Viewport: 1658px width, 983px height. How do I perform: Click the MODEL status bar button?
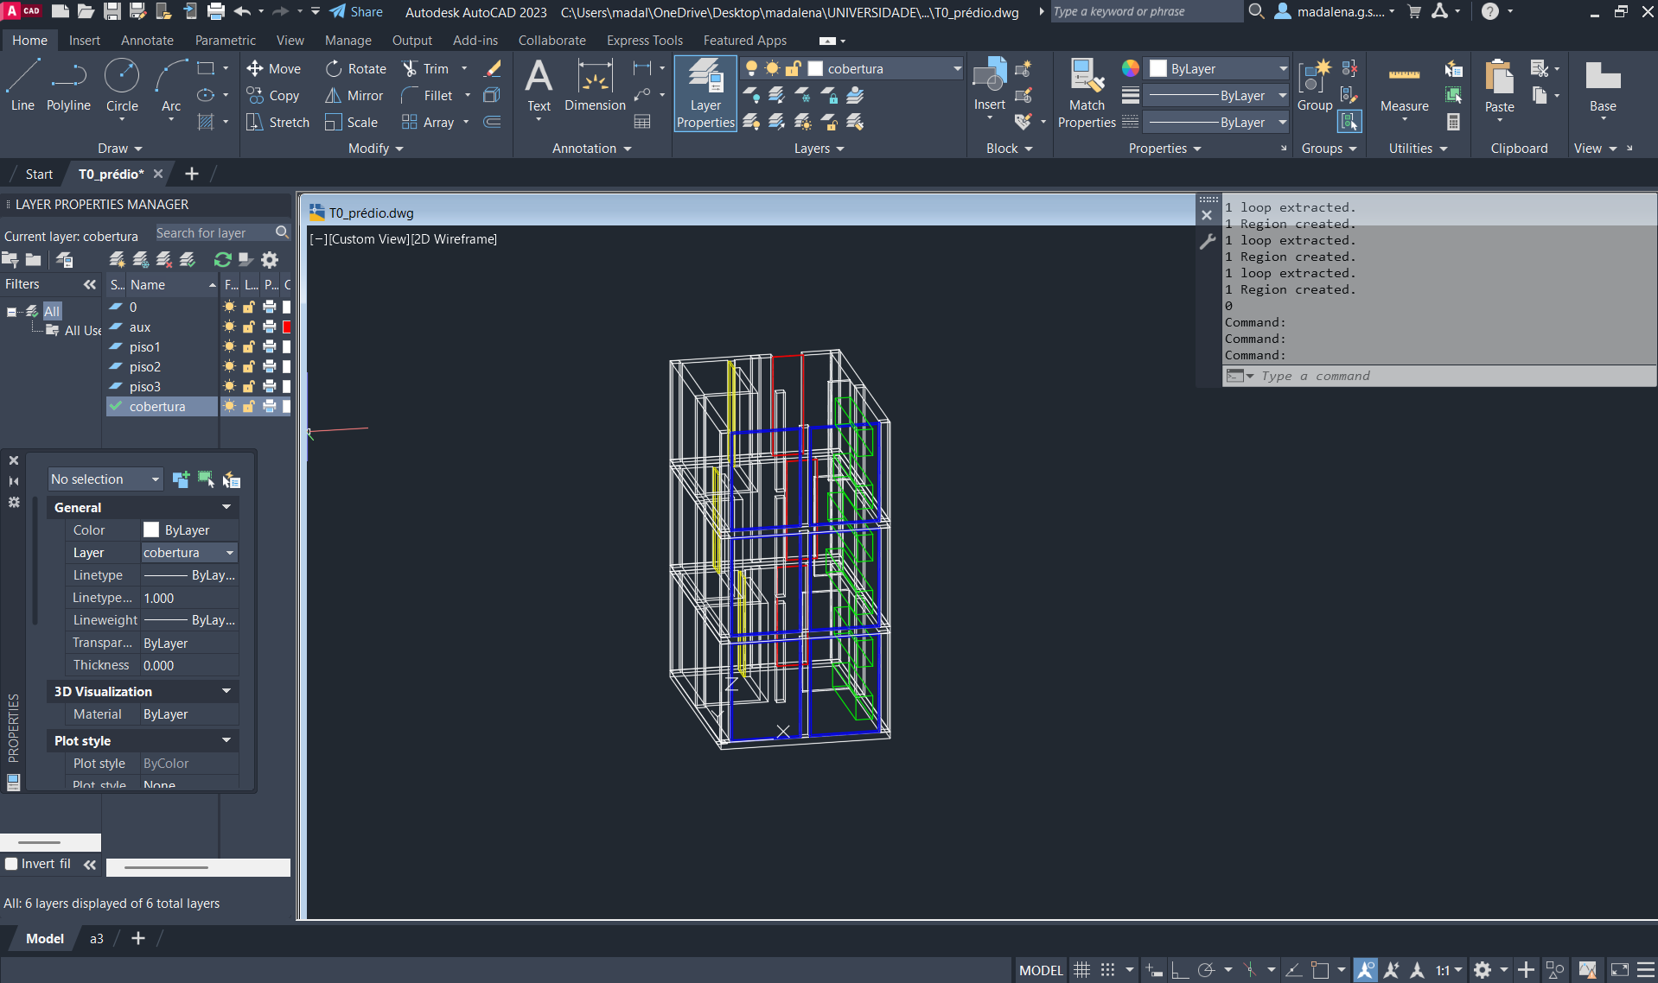point(1040,970)
